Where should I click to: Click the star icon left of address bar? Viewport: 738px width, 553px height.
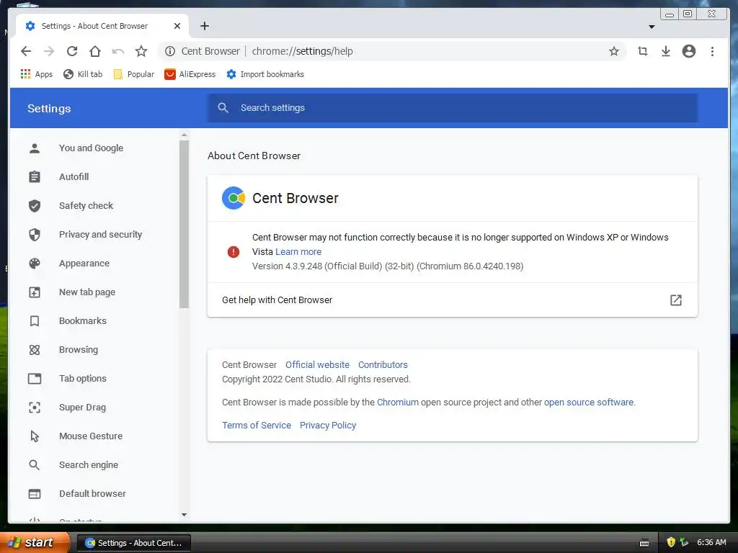(141, 51)
